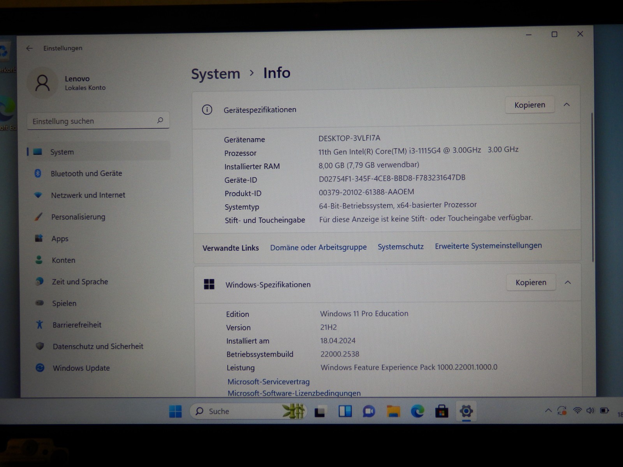Collapse the Gerätespezifikationen section

(x=567, y=105)
